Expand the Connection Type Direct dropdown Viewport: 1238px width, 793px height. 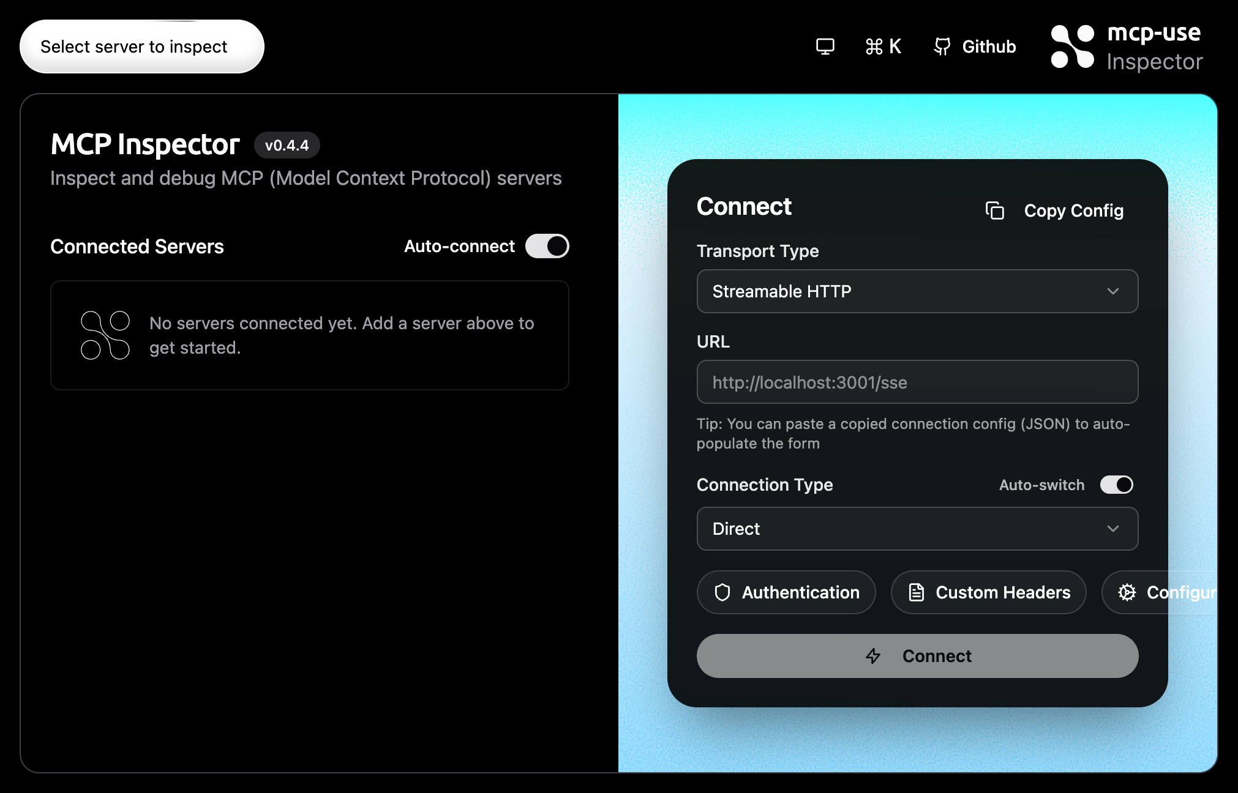tap(917, 529)
